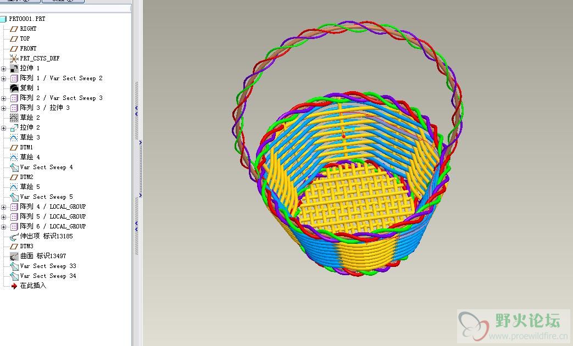
Task: Select the 伸出项 标识13185 protrusion icon
Action: coord(14,237)
